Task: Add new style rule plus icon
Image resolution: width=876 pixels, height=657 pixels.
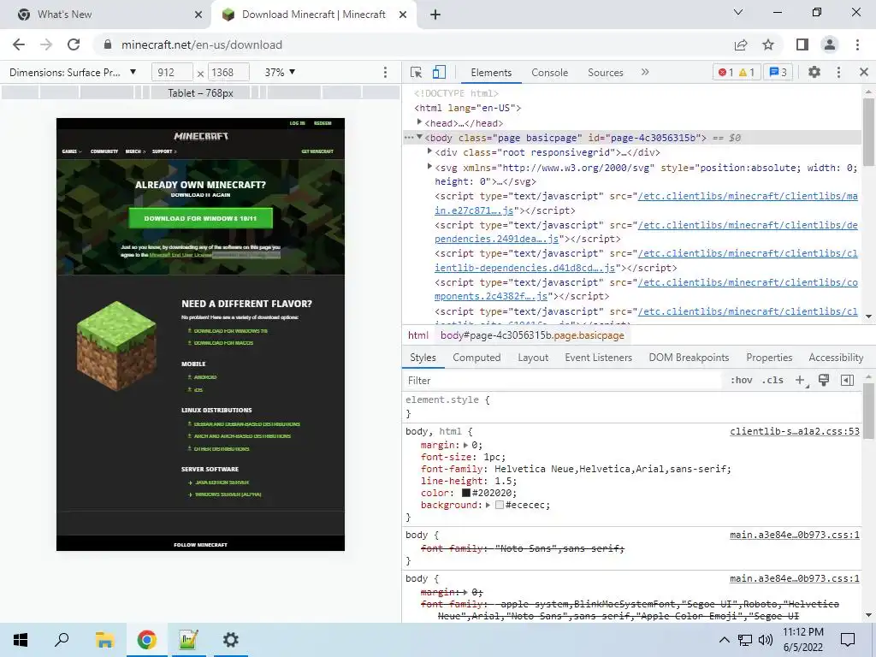Action: (801, 381)
